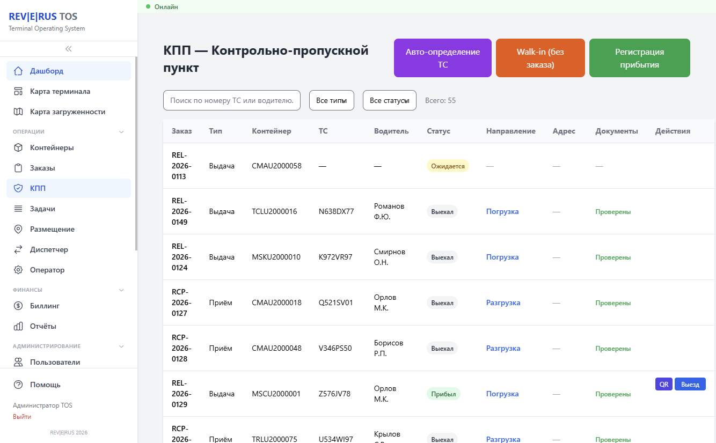
Task: Collapse the ОПЕРАЦИИ section chevron
Action: point(121,131)
